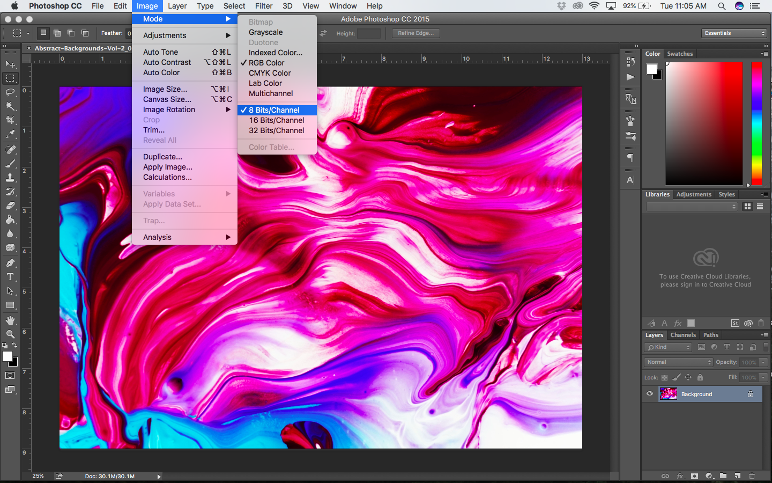Toggle Lock transparent pixels button
The width and height of the screenshot is (772, 483).
coord(664,377)
